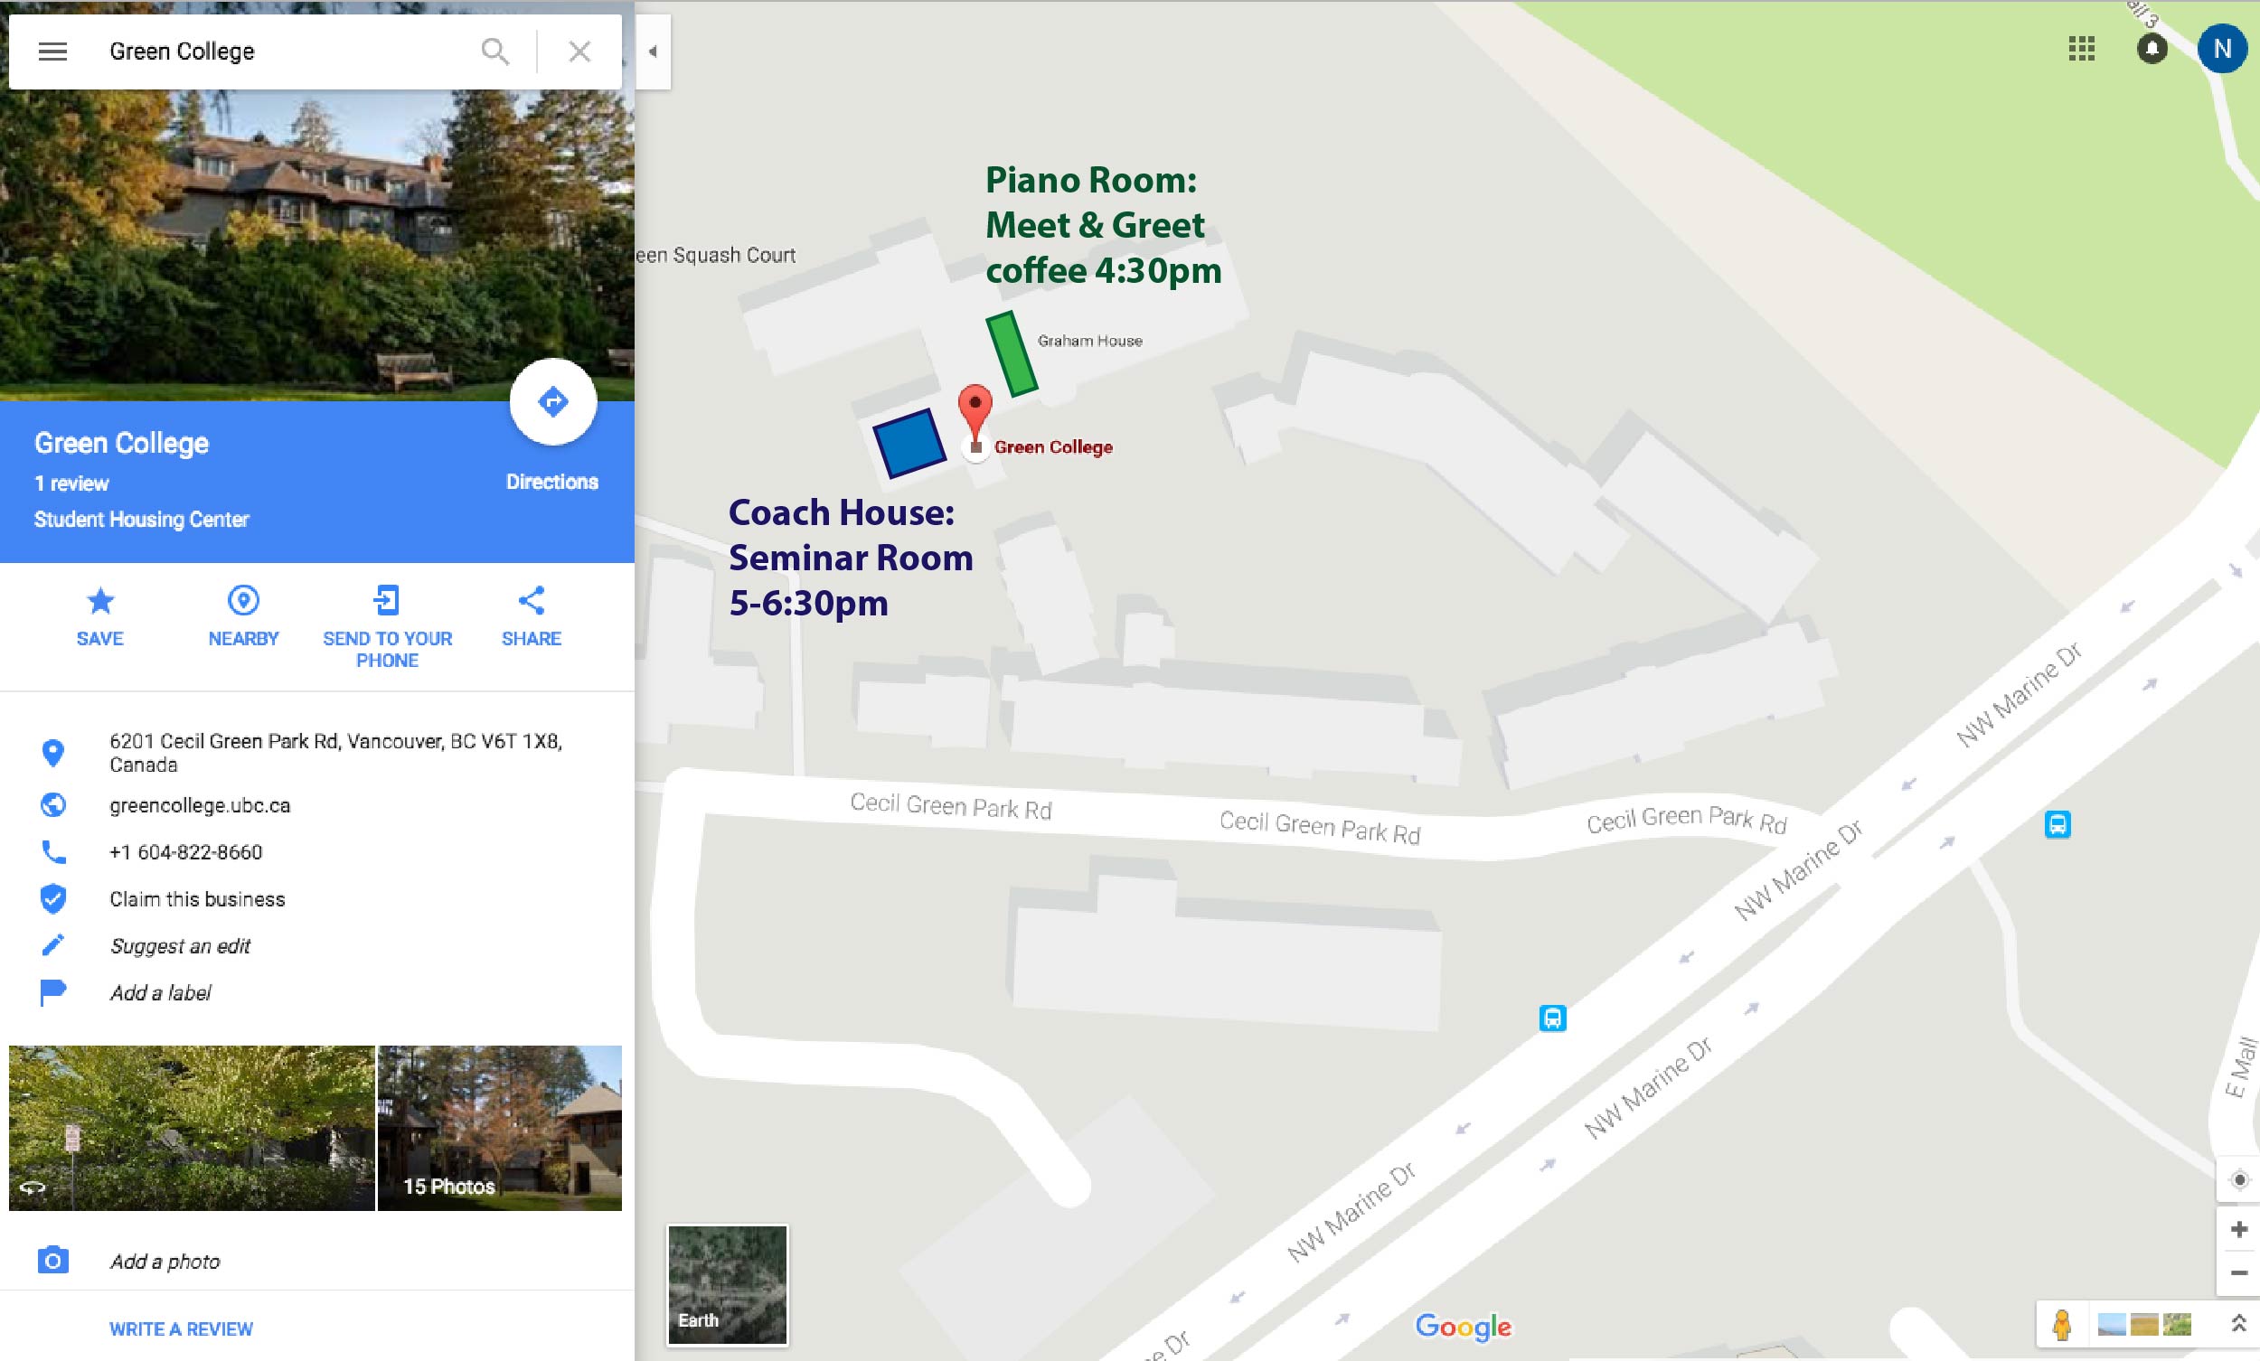Click Write a Review
The width and height of the screenshot is (2260, 1361).
pos(181,1328)
